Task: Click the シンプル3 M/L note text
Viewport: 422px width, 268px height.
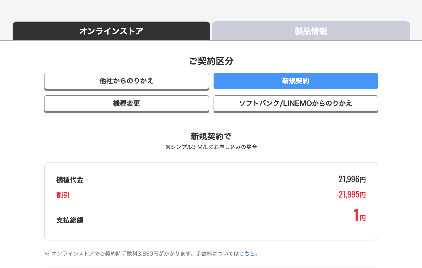Action: click(x=211, y=147)
